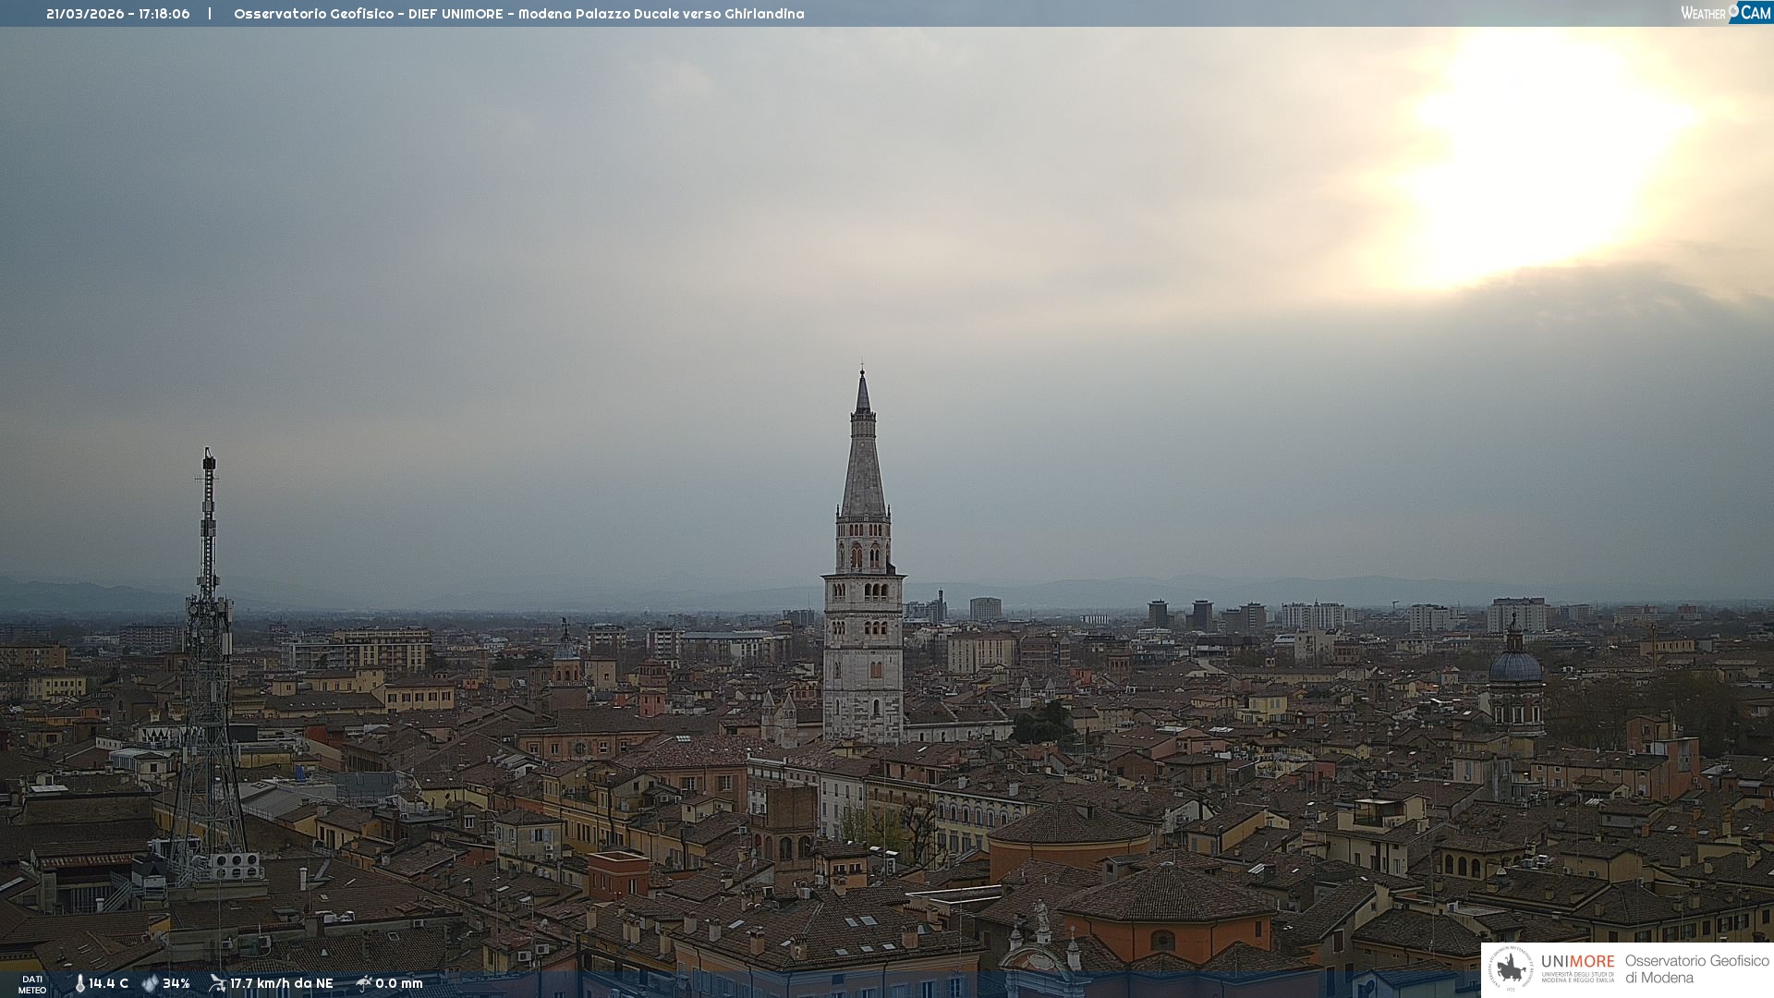Click the UNIMORE university seal emblem

(1512, 968)
